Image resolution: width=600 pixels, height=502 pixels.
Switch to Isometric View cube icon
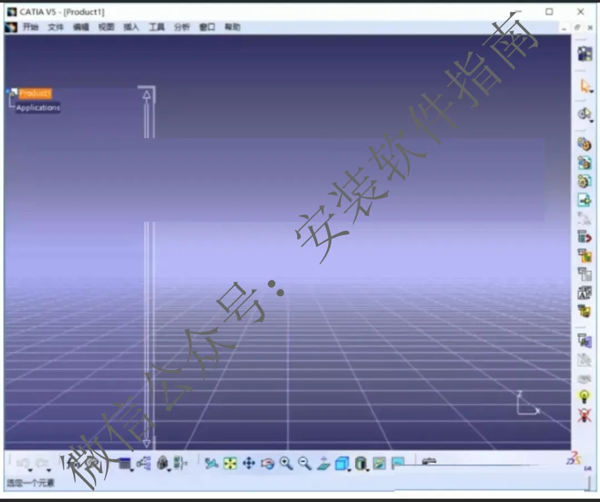click(x=341, y=463)
